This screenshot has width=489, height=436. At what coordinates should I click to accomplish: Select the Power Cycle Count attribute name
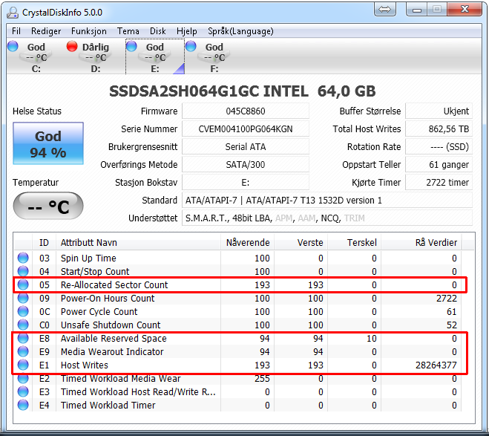click(99, 312)
